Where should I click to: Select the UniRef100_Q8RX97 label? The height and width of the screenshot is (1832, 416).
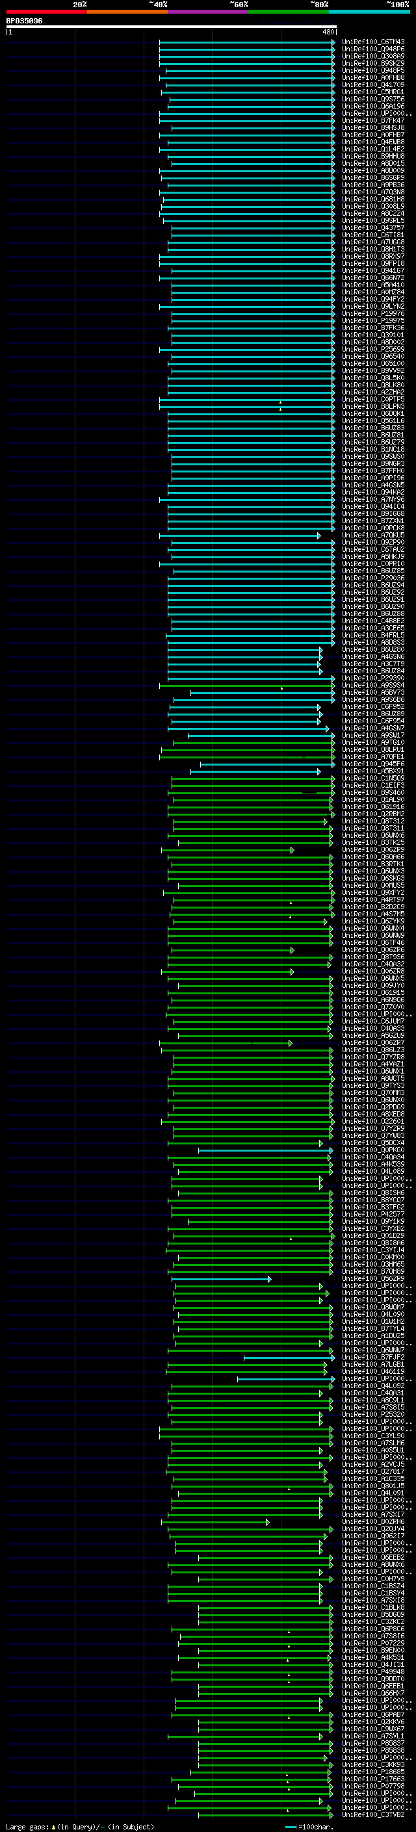pos(373,257)
